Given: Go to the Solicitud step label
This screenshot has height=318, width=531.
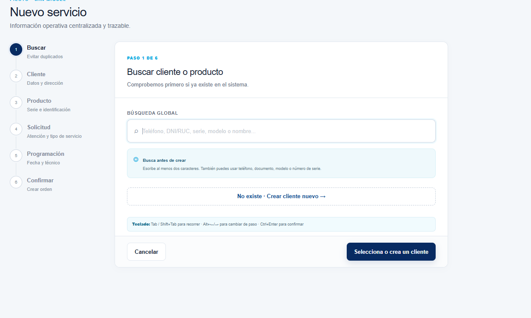Looking at the screenshot, I should [x=38, y=127].
